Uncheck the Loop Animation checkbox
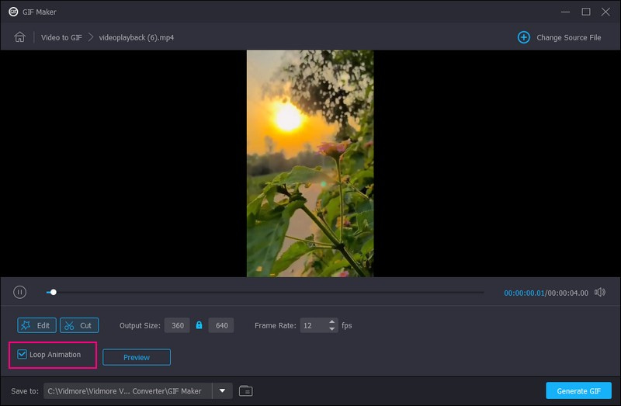Viewport: 621px width, 406px height. coord(23,355)
